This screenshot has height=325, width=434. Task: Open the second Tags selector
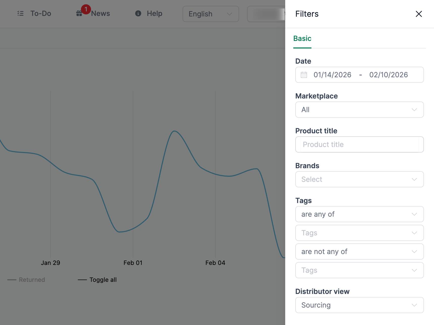point(359,270)
